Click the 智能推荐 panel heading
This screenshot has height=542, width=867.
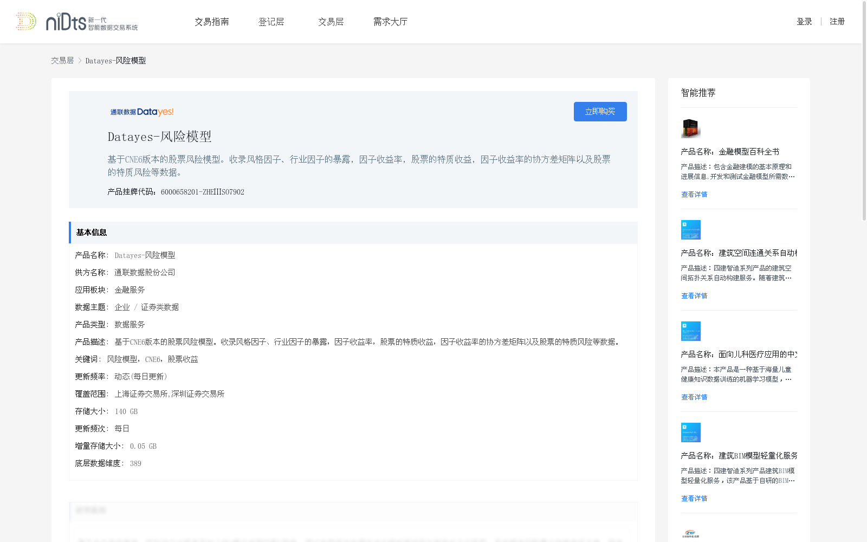[698, 93]
